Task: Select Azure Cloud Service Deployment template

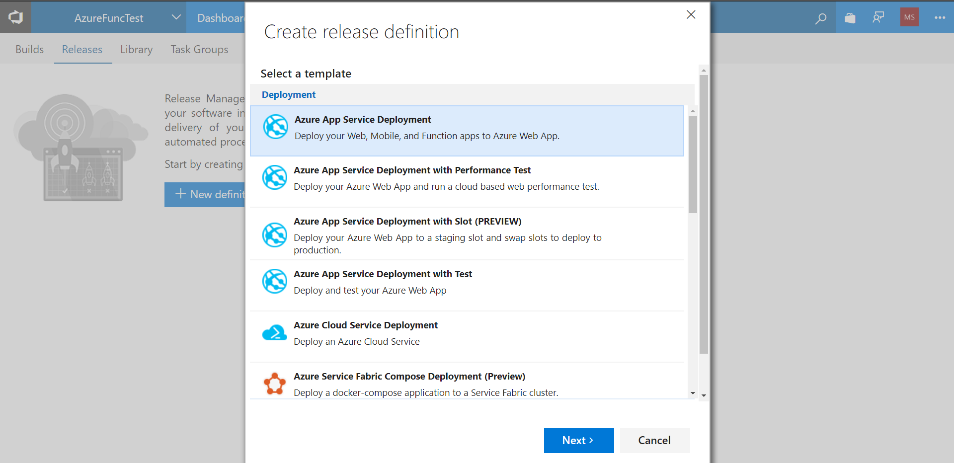Action: (467, 337)
